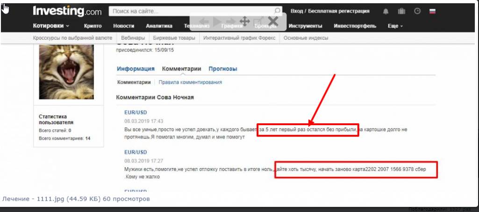Click the overlay close X icon
Screen dimensions: 479x212
pos(273,21)
